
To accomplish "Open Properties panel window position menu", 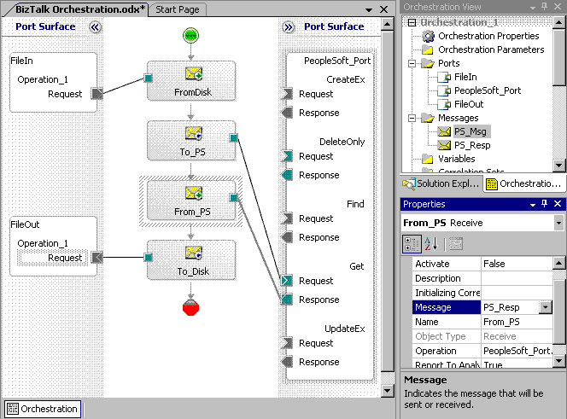I will click(x=533, y=205).
